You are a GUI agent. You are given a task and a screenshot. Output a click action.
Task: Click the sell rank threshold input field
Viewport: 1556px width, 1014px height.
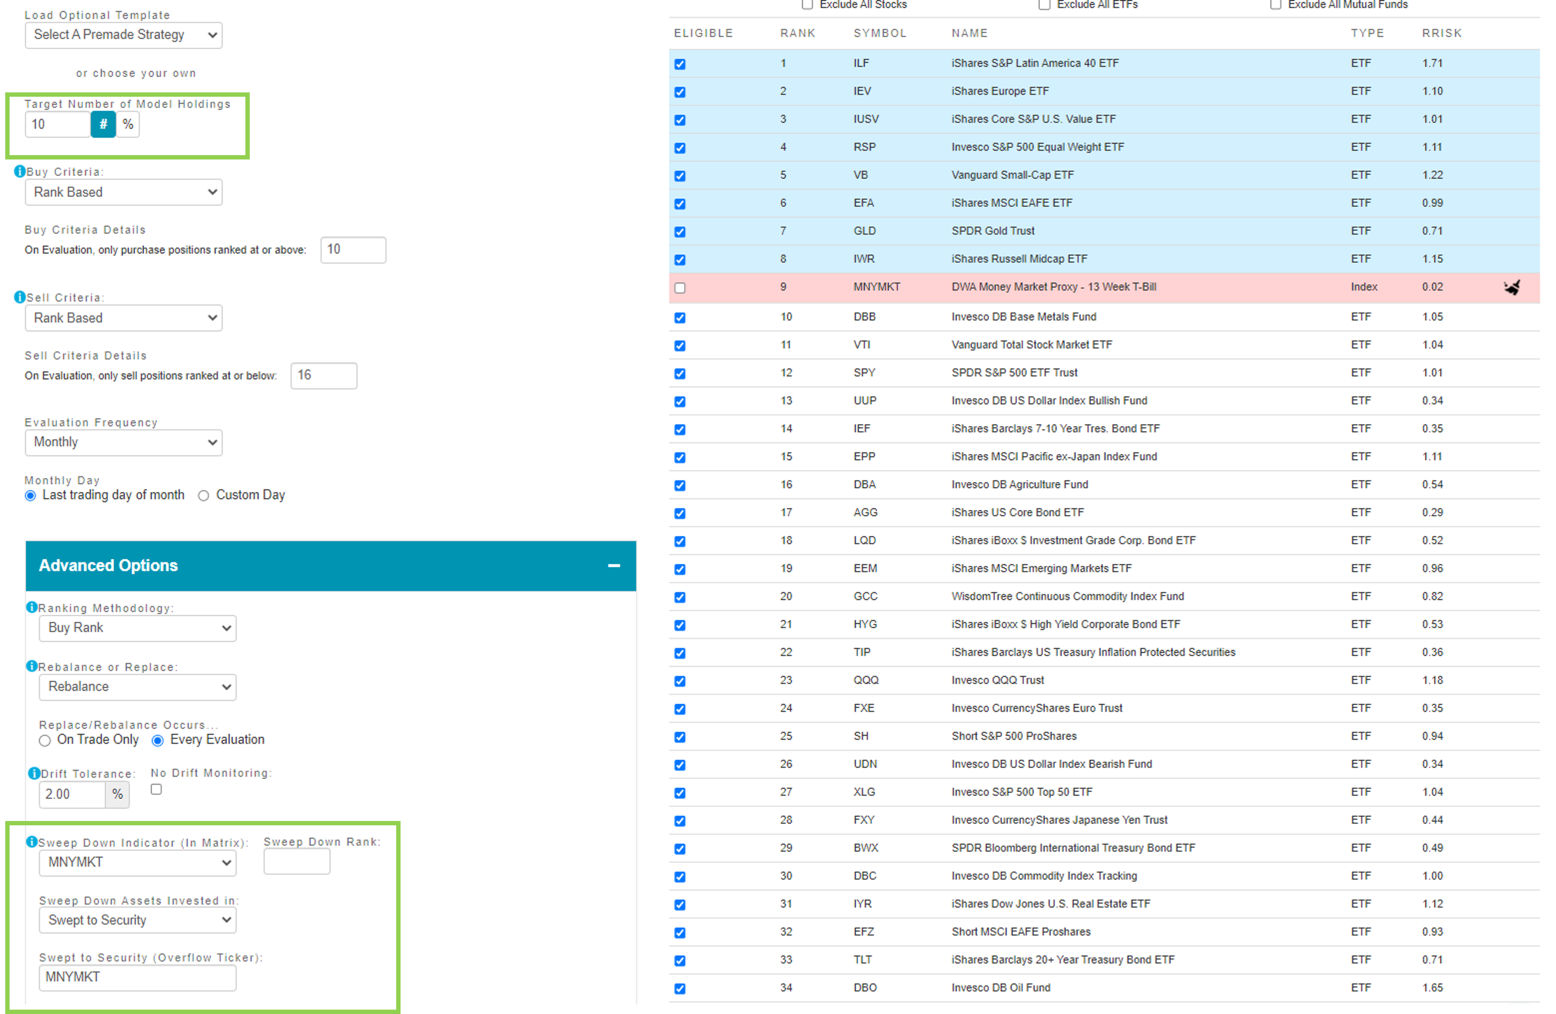tap(323, 376)
